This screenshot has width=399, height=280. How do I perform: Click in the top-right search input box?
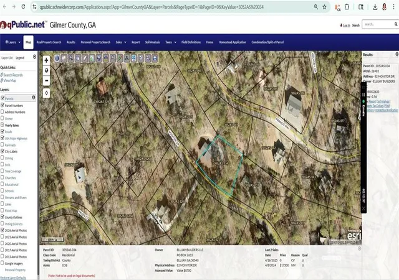tap(378, 24)
